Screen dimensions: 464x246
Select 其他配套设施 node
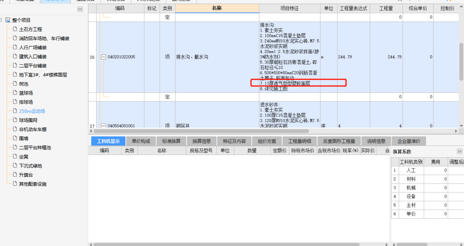click(x=33, y=184)
